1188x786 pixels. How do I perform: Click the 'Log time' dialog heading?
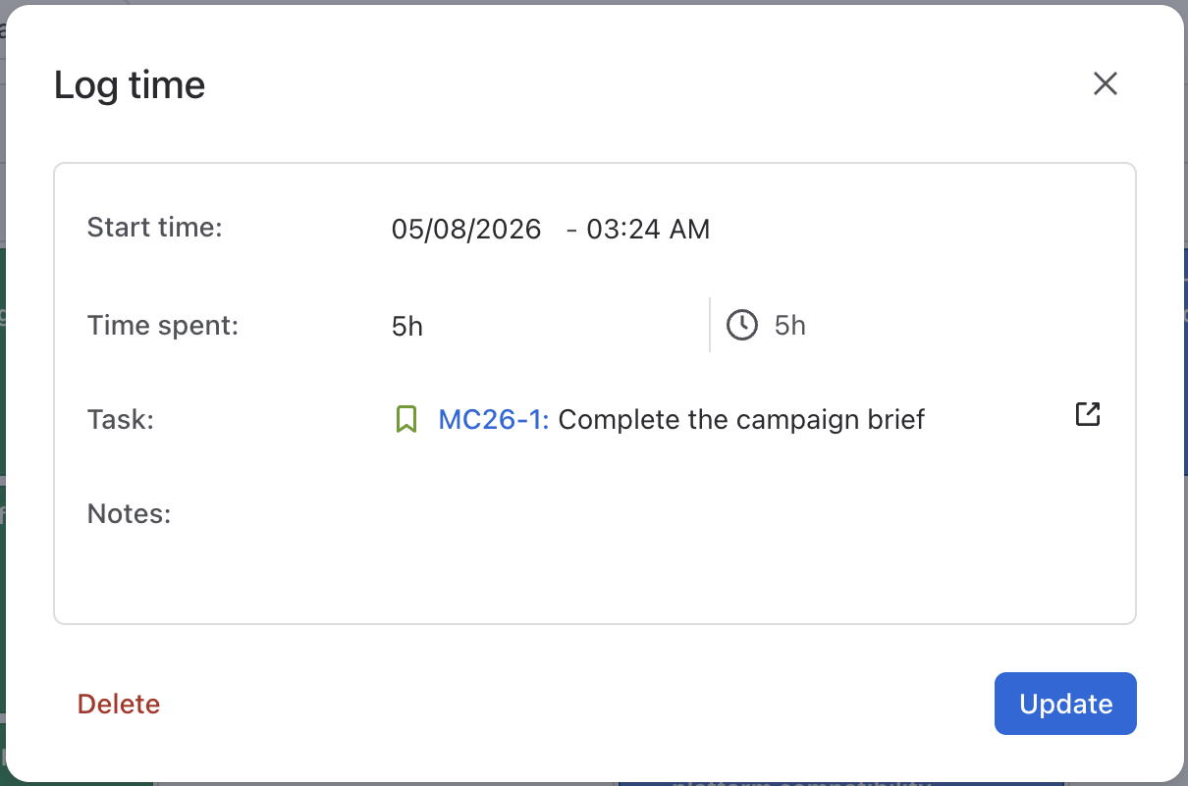pyautogui.click(x=130, y=85)
